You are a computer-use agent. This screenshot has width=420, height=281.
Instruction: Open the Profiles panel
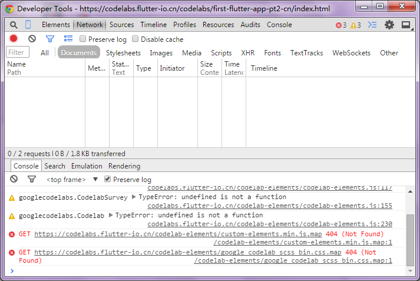click(184, 25)
